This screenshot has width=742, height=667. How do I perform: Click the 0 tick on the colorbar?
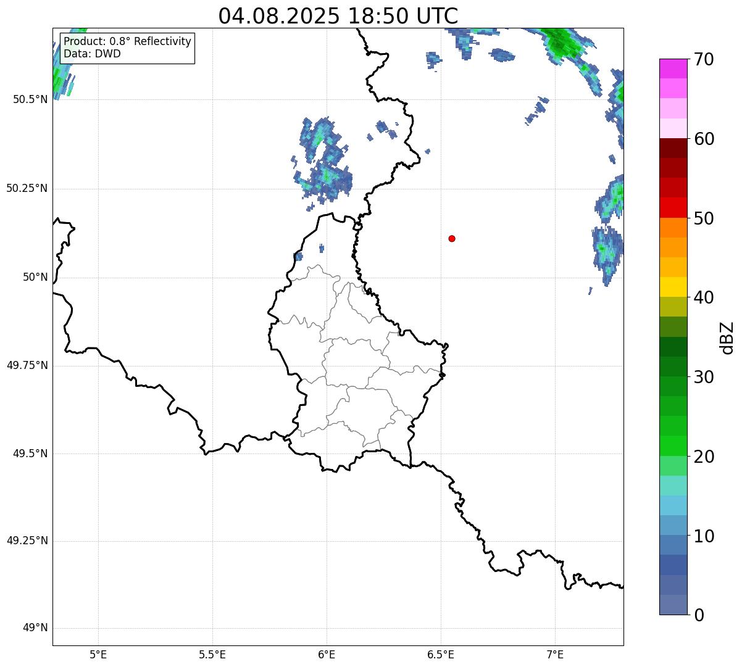pos(699,615)
